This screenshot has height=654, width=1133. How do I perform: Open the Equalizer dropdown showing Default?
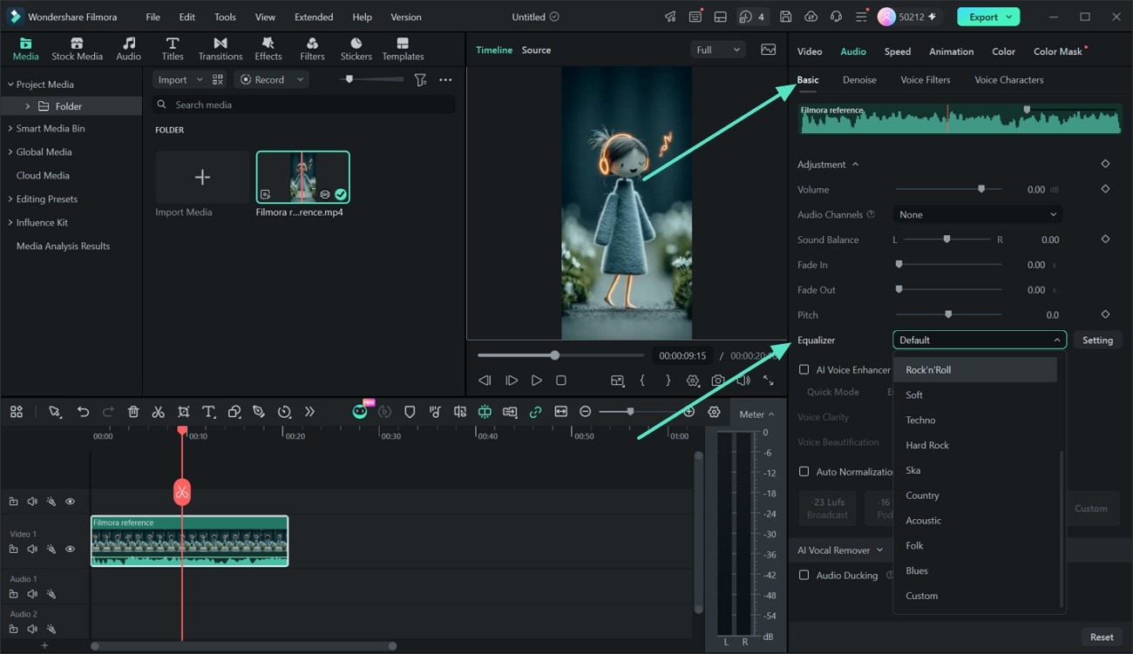click(980, 340)
